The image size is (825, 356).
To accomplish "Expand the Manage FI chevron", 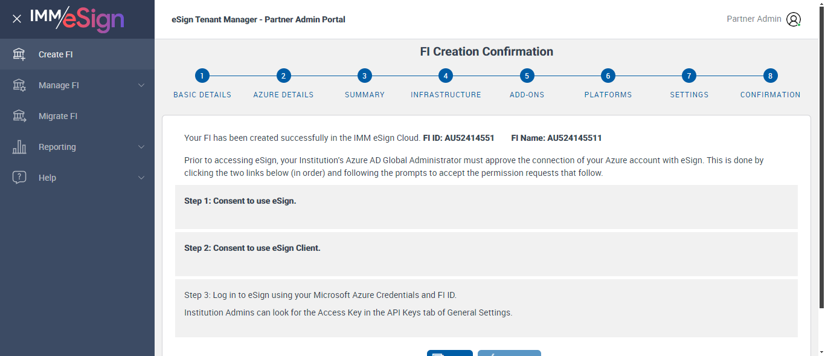I will click(141, 85).
